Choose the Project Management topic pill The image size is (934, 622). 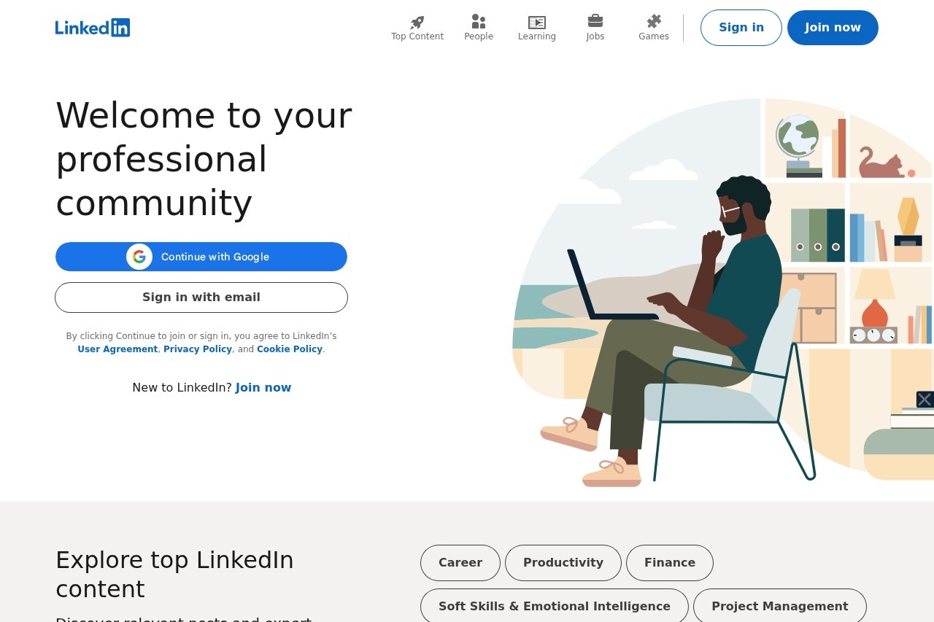[780, 607]
